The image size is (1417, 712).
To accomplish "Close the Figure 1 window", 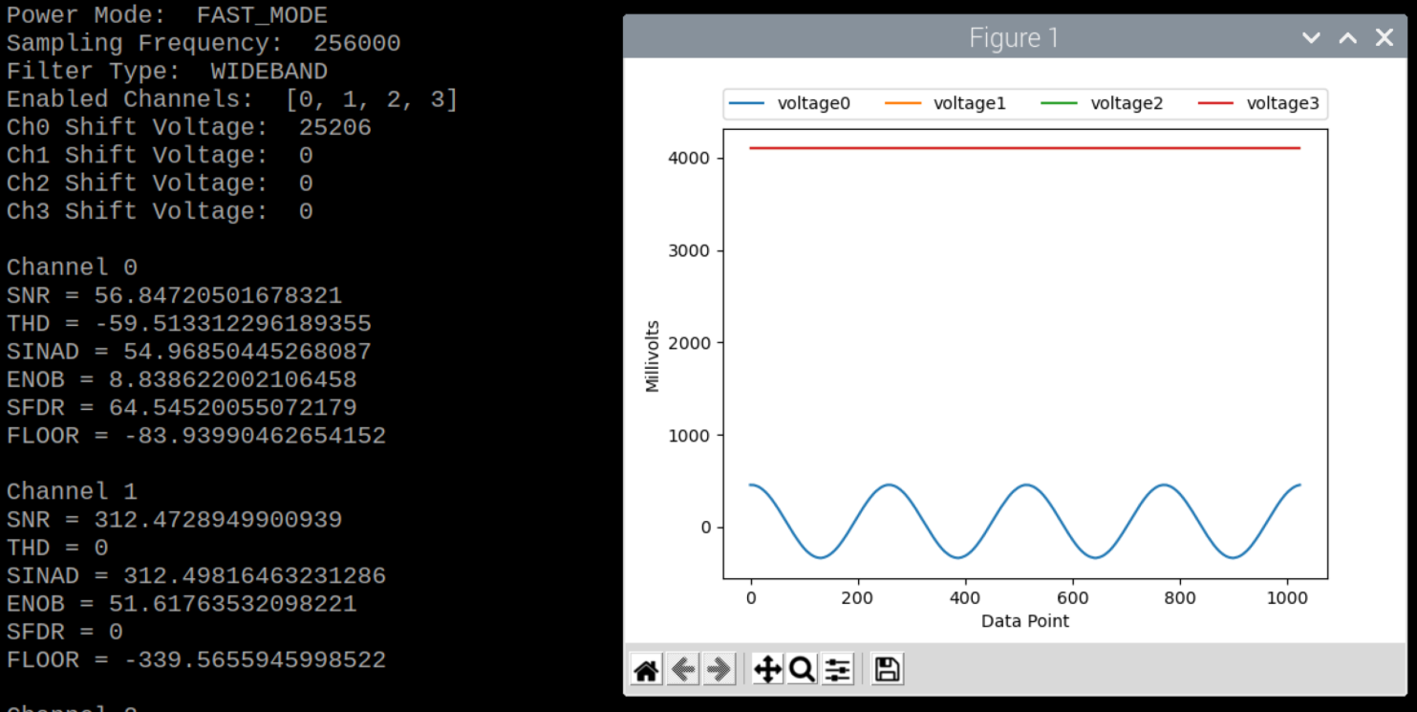I will (1384, 37).
